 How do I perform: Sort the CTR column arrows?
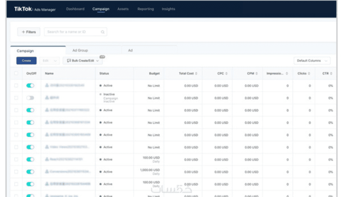[331, 73]
